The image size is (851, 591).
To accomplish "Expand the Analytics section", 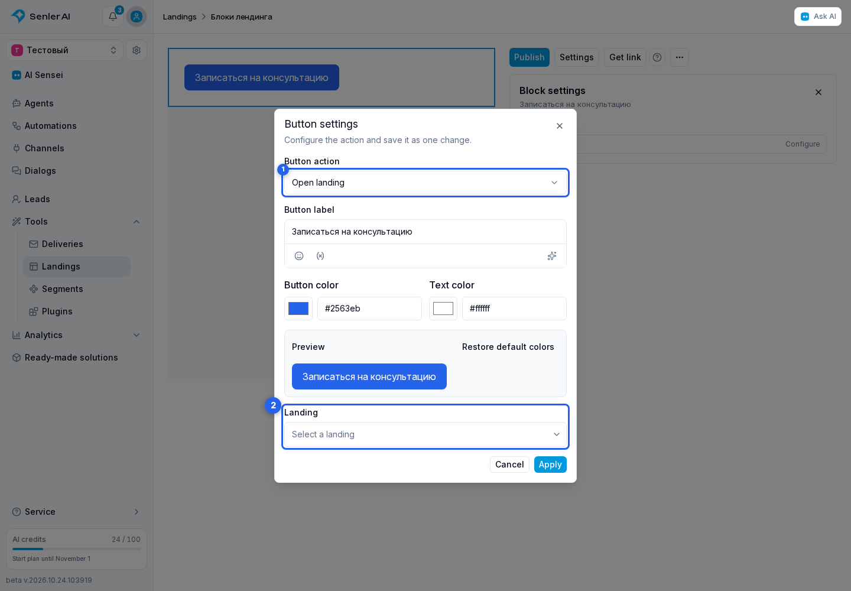I will 137,335.
